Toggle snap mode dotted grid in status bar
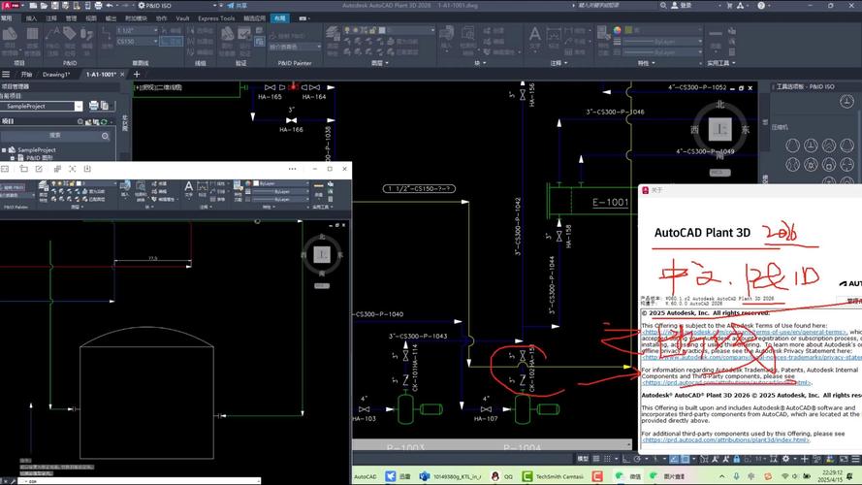 pos(607,459)
